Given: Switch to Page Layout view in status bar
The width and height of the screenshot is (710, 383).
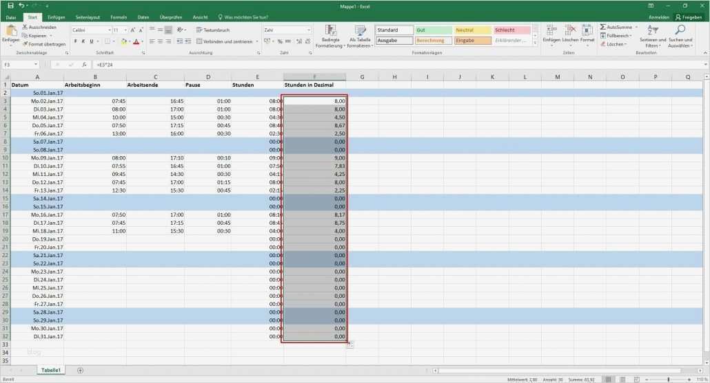Looking at the screenshot, I should [622, 380].
